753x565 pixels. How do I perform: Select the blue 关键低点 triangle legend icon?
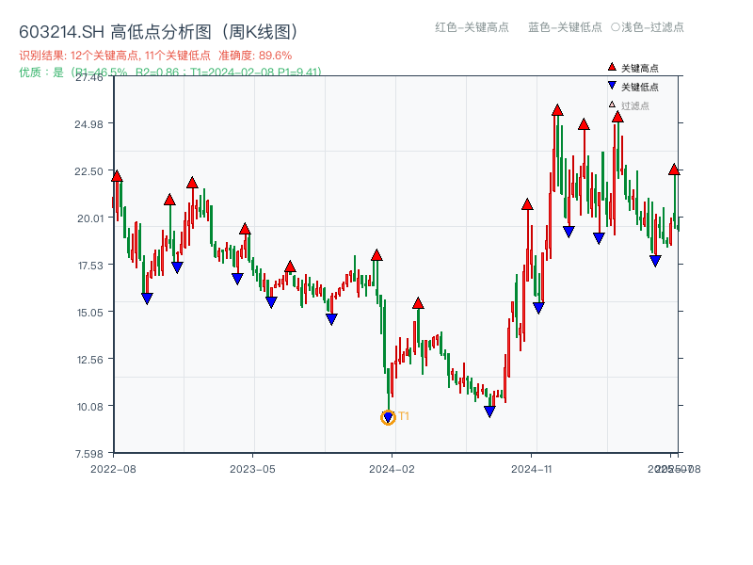610,83
